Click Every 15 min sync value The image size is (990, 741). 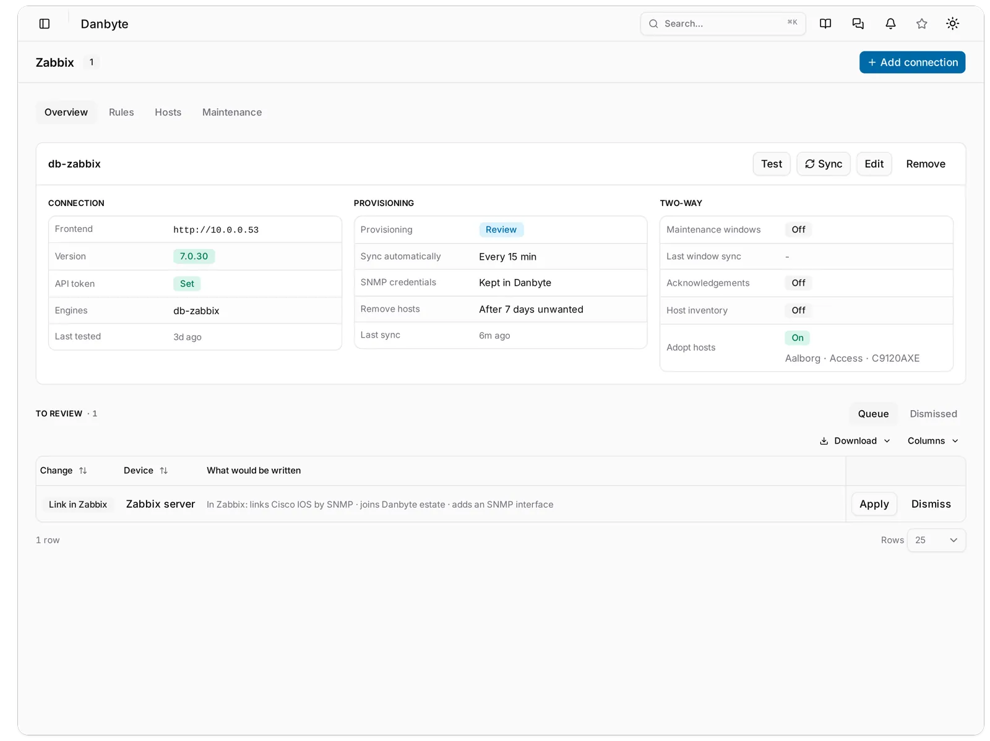pos(507,257)
